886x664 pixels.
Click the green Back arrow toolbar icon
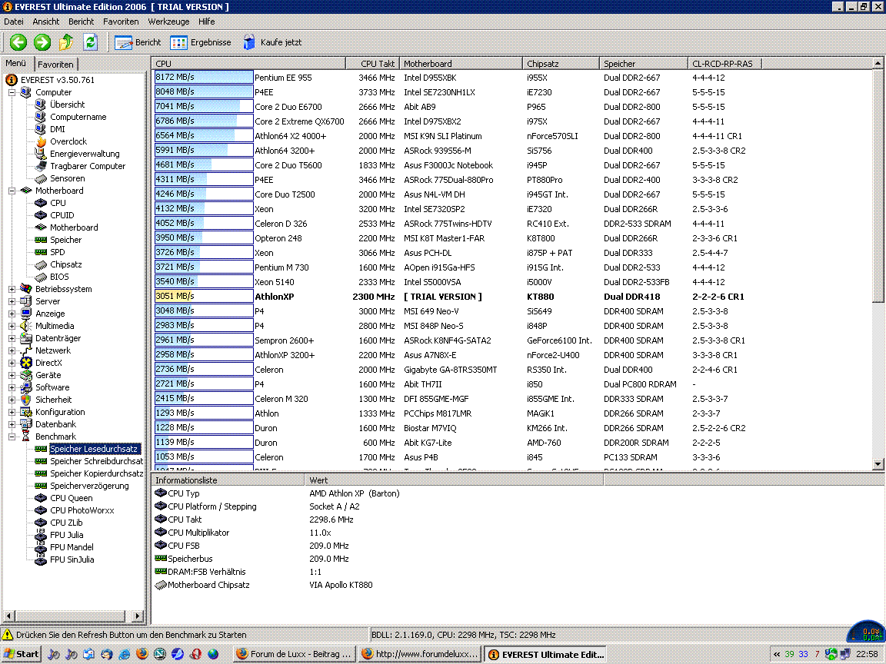(18, 42)
